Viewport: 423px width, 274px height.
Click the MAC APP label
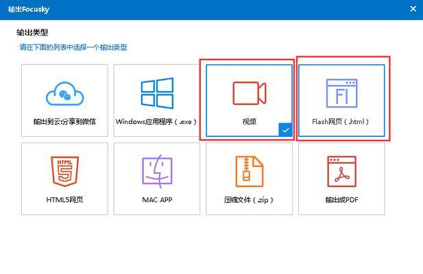pyautogui.click(x=157, y=200)
